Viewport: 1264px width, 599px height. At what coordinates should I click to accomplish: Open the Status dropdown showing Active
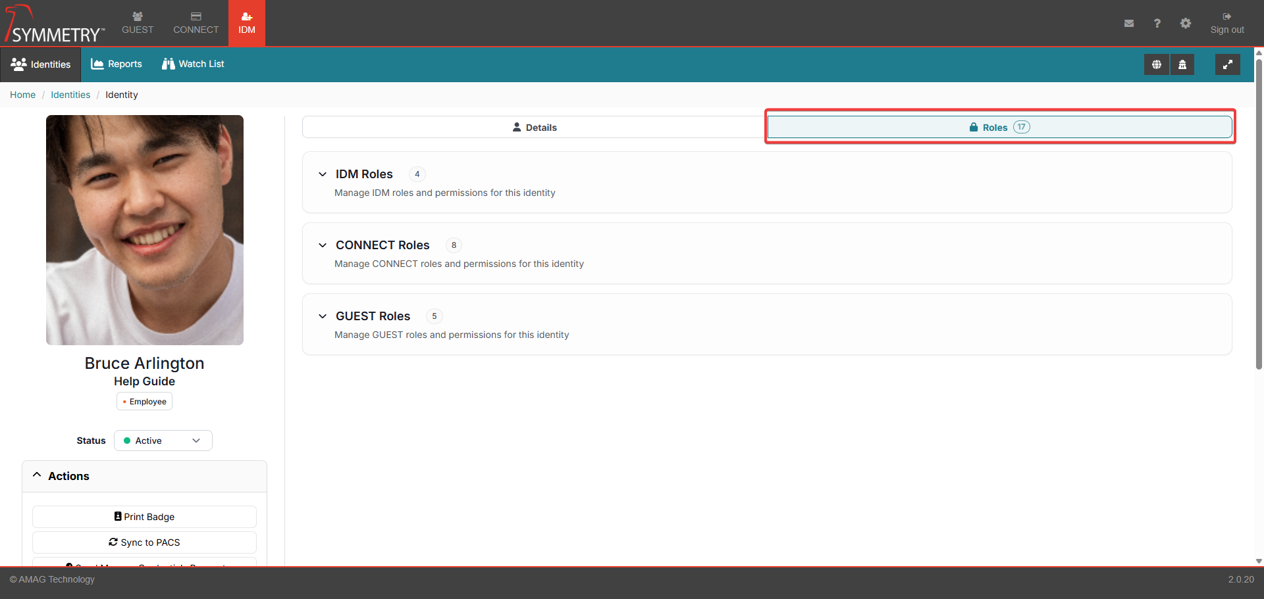pos(163,441)
